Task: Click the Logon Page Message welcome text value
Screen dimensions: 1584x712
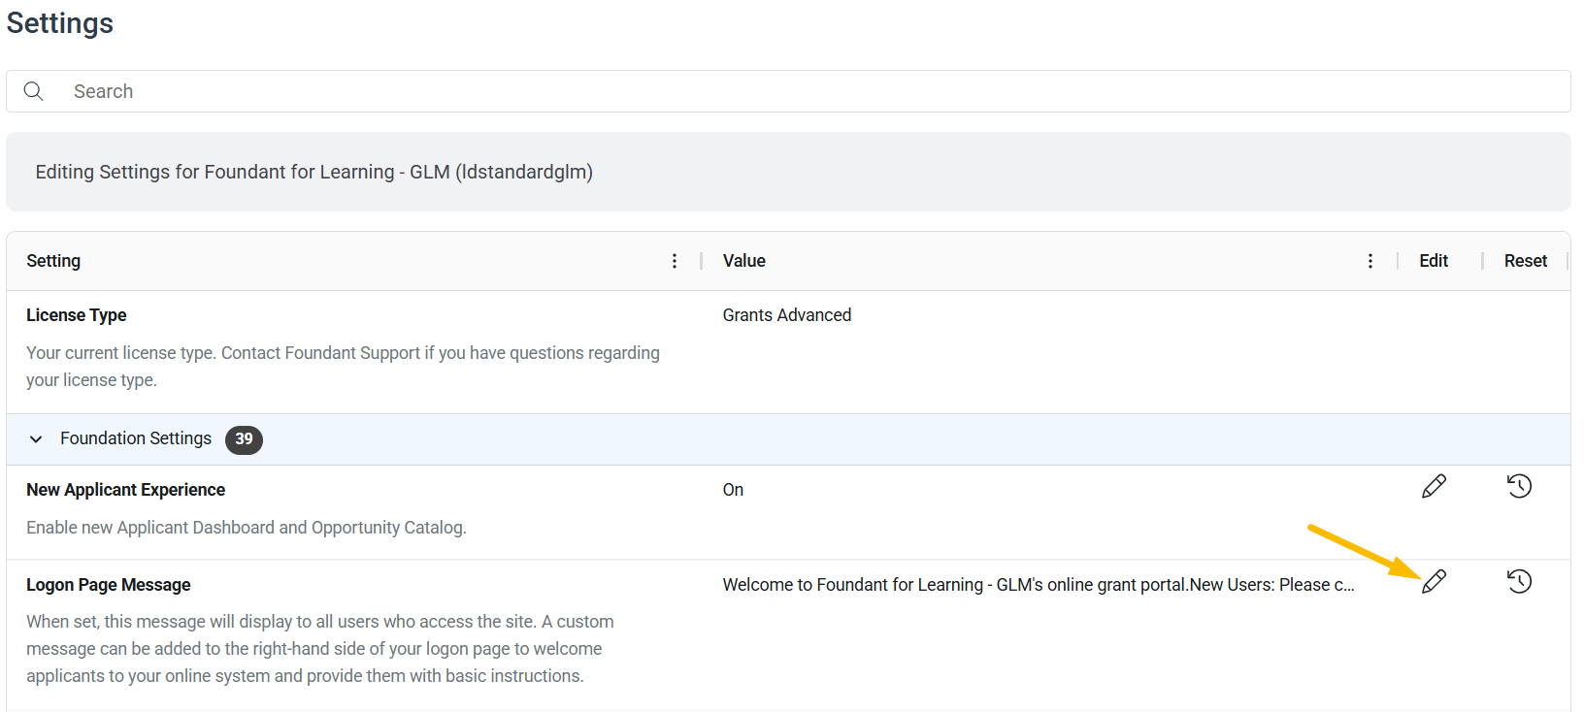Action: [x=1039, y=585]
